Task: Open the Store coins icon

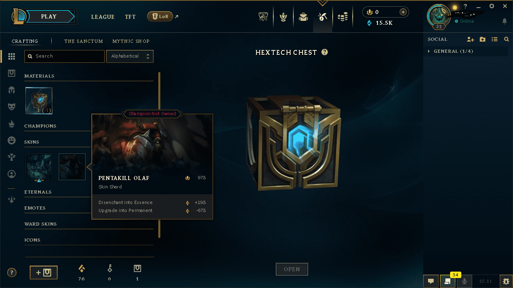Action: pyautogui.click(x=342, y=17)
